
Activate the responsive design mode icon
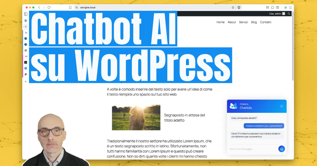tap(268, 7)
